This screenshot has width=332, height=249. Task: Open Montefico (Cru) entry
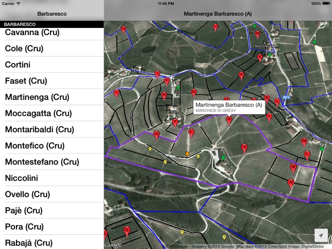click(52, 146)
